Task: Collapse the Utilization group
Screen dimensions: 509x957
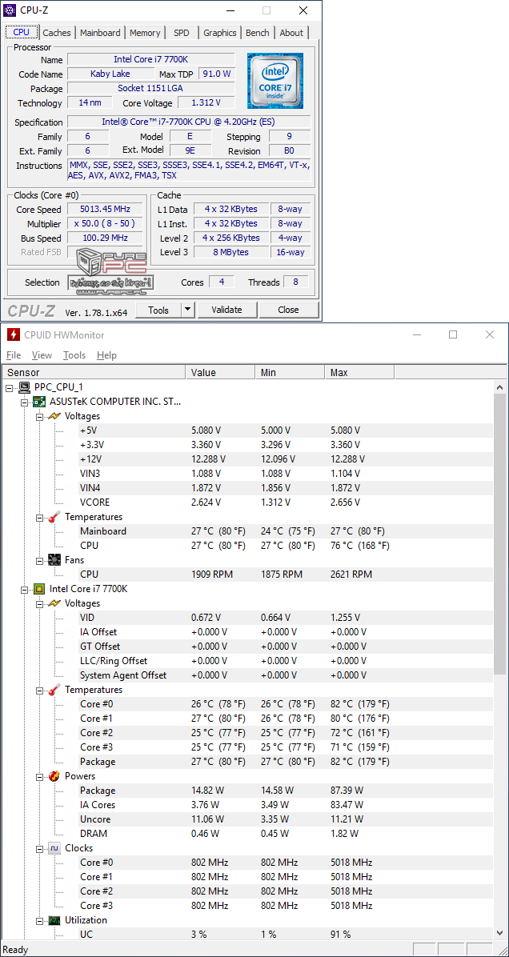Action: [x=39, y=920]
